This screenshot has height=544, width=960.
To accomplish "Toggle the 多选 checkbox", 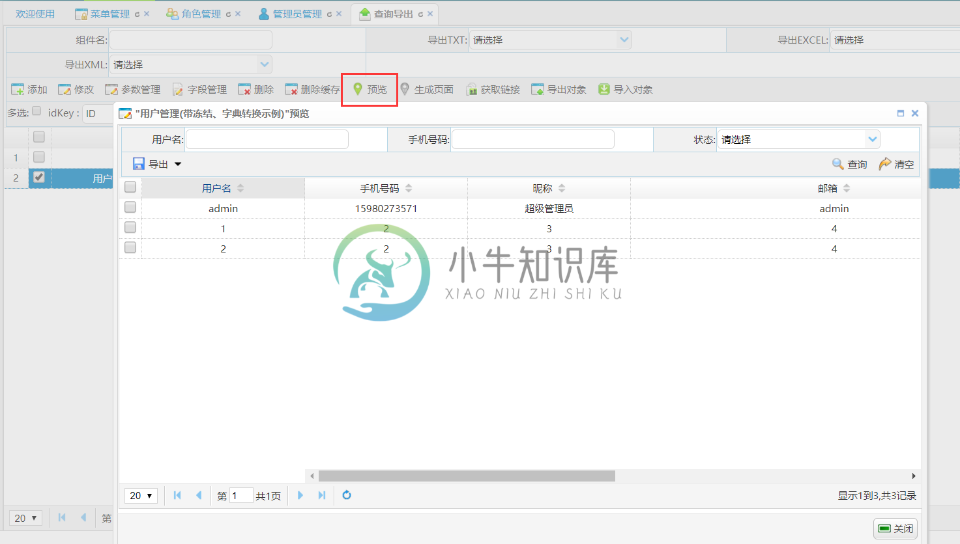I will coord(36,111).
